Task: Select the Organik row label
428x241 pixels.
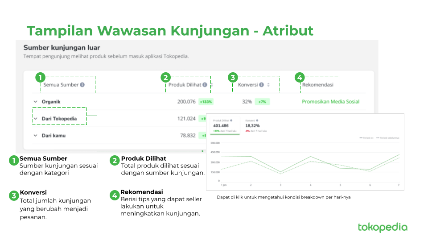Action: point(51,102)
